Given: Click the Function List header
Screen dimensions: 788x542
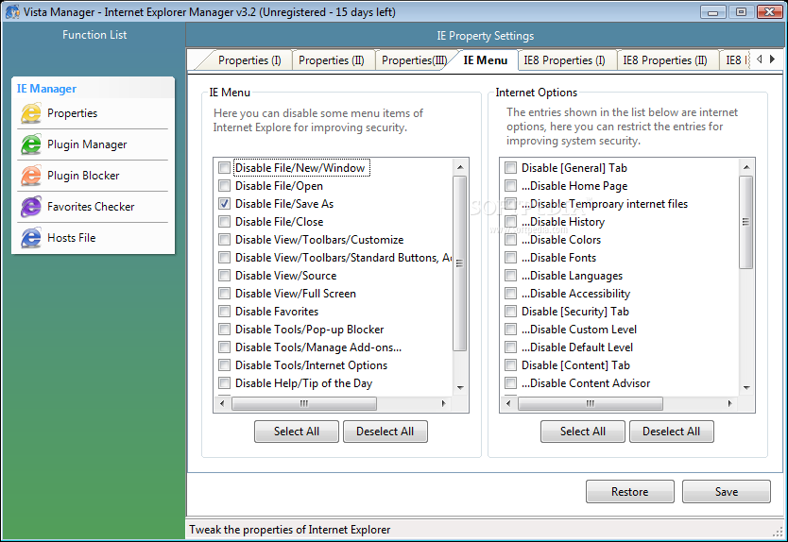Looking at the screenshot, I should 94,35.
